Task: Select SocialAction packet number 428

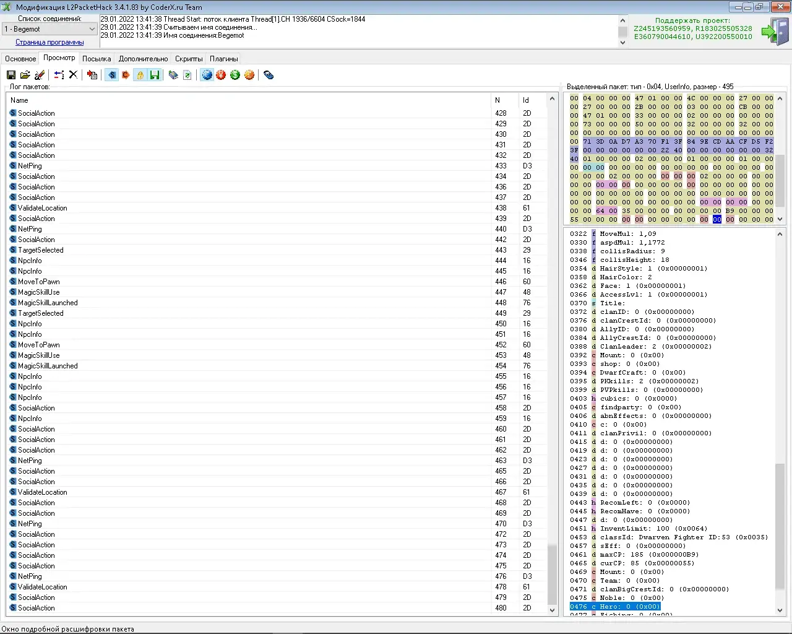Action: pyautogui.click(x=277, y=113)
